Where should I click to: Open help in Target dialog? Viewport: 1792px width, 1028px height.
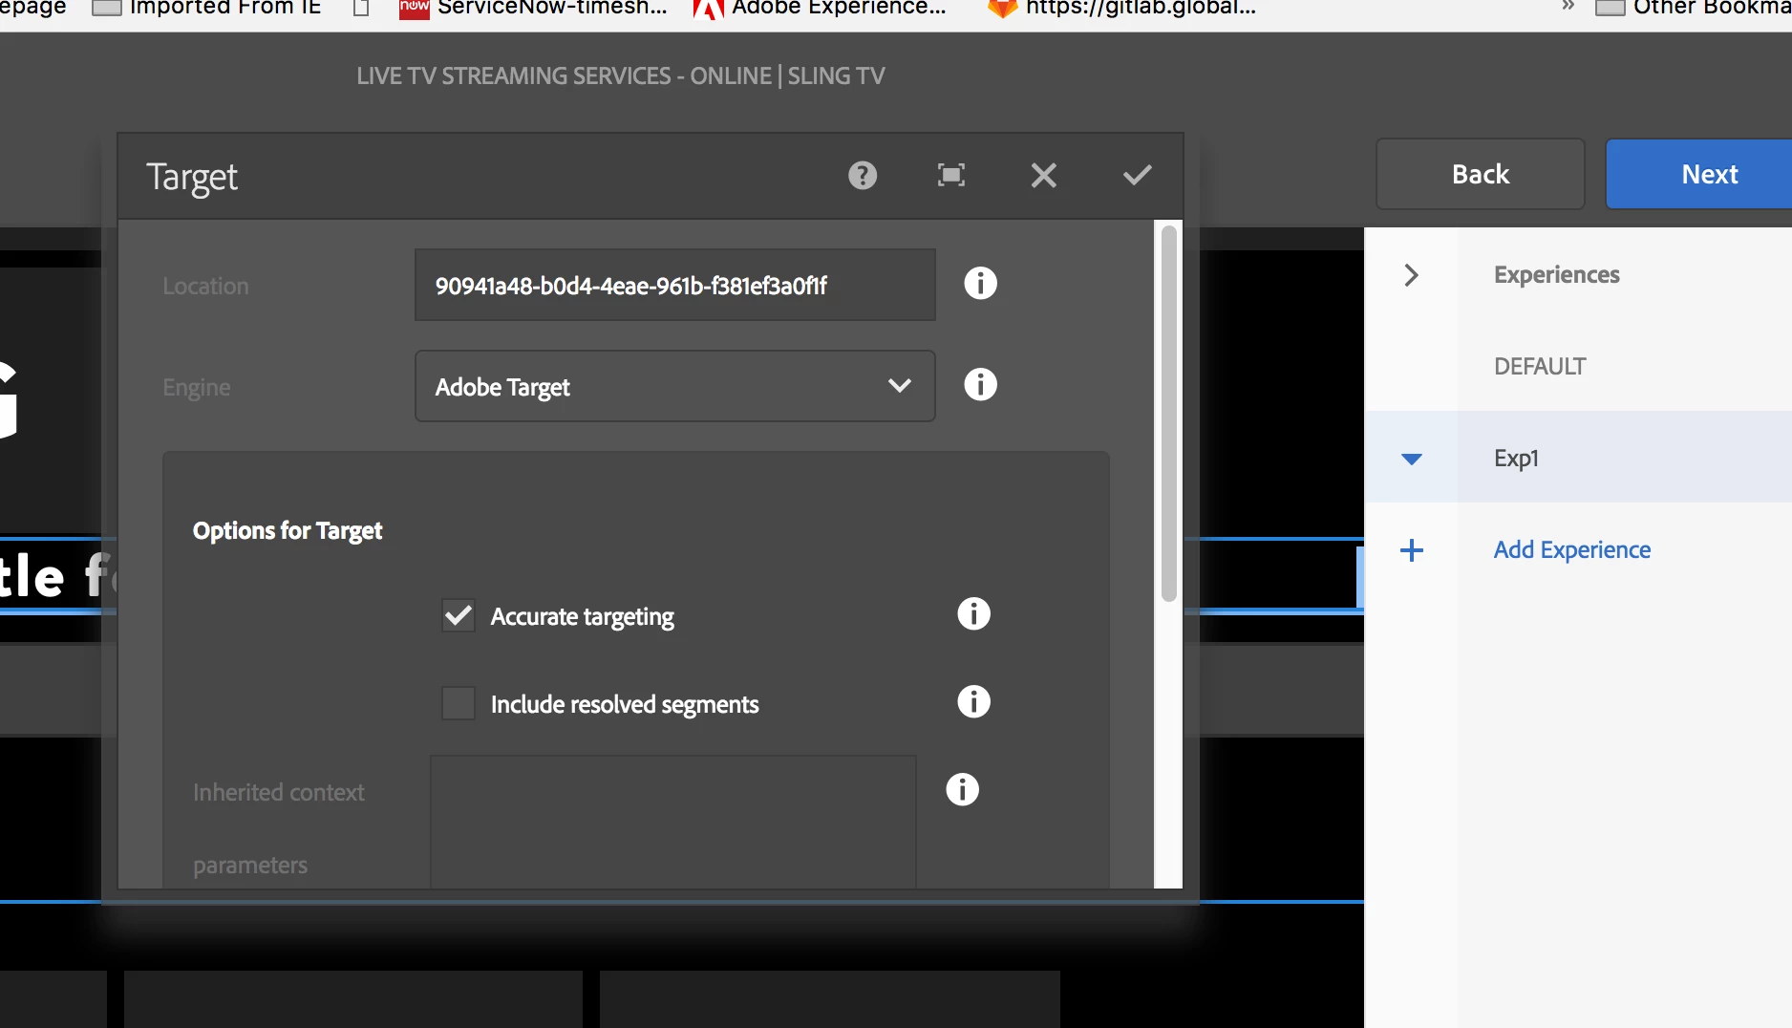862,176
